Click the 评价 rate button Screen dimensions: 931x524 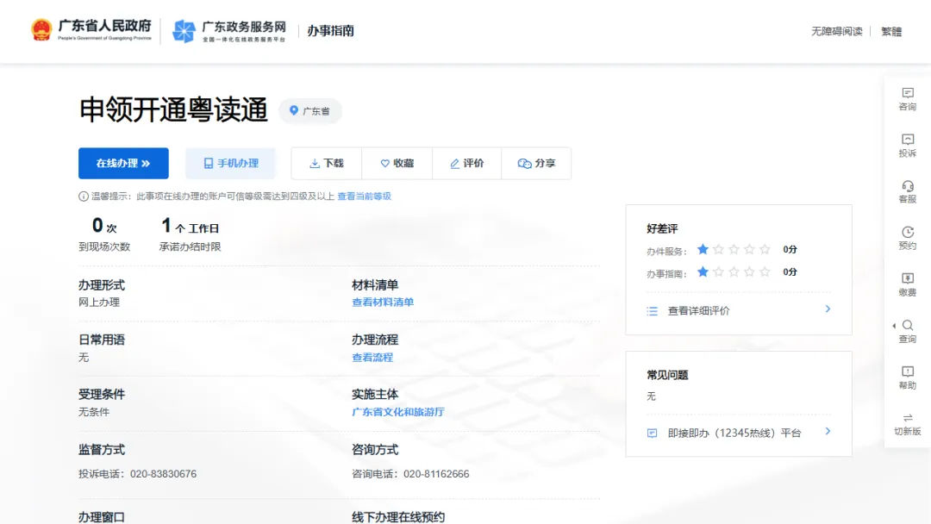point(466,163)
